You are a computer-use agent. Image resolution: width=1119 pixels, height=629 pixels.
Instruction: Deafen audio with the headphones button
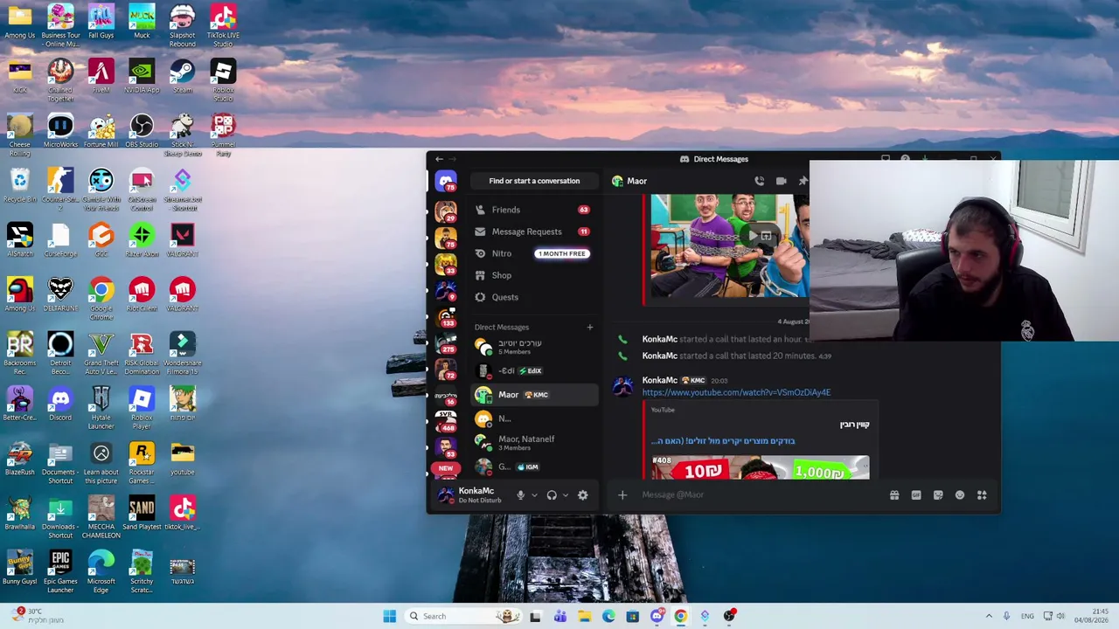552,495
